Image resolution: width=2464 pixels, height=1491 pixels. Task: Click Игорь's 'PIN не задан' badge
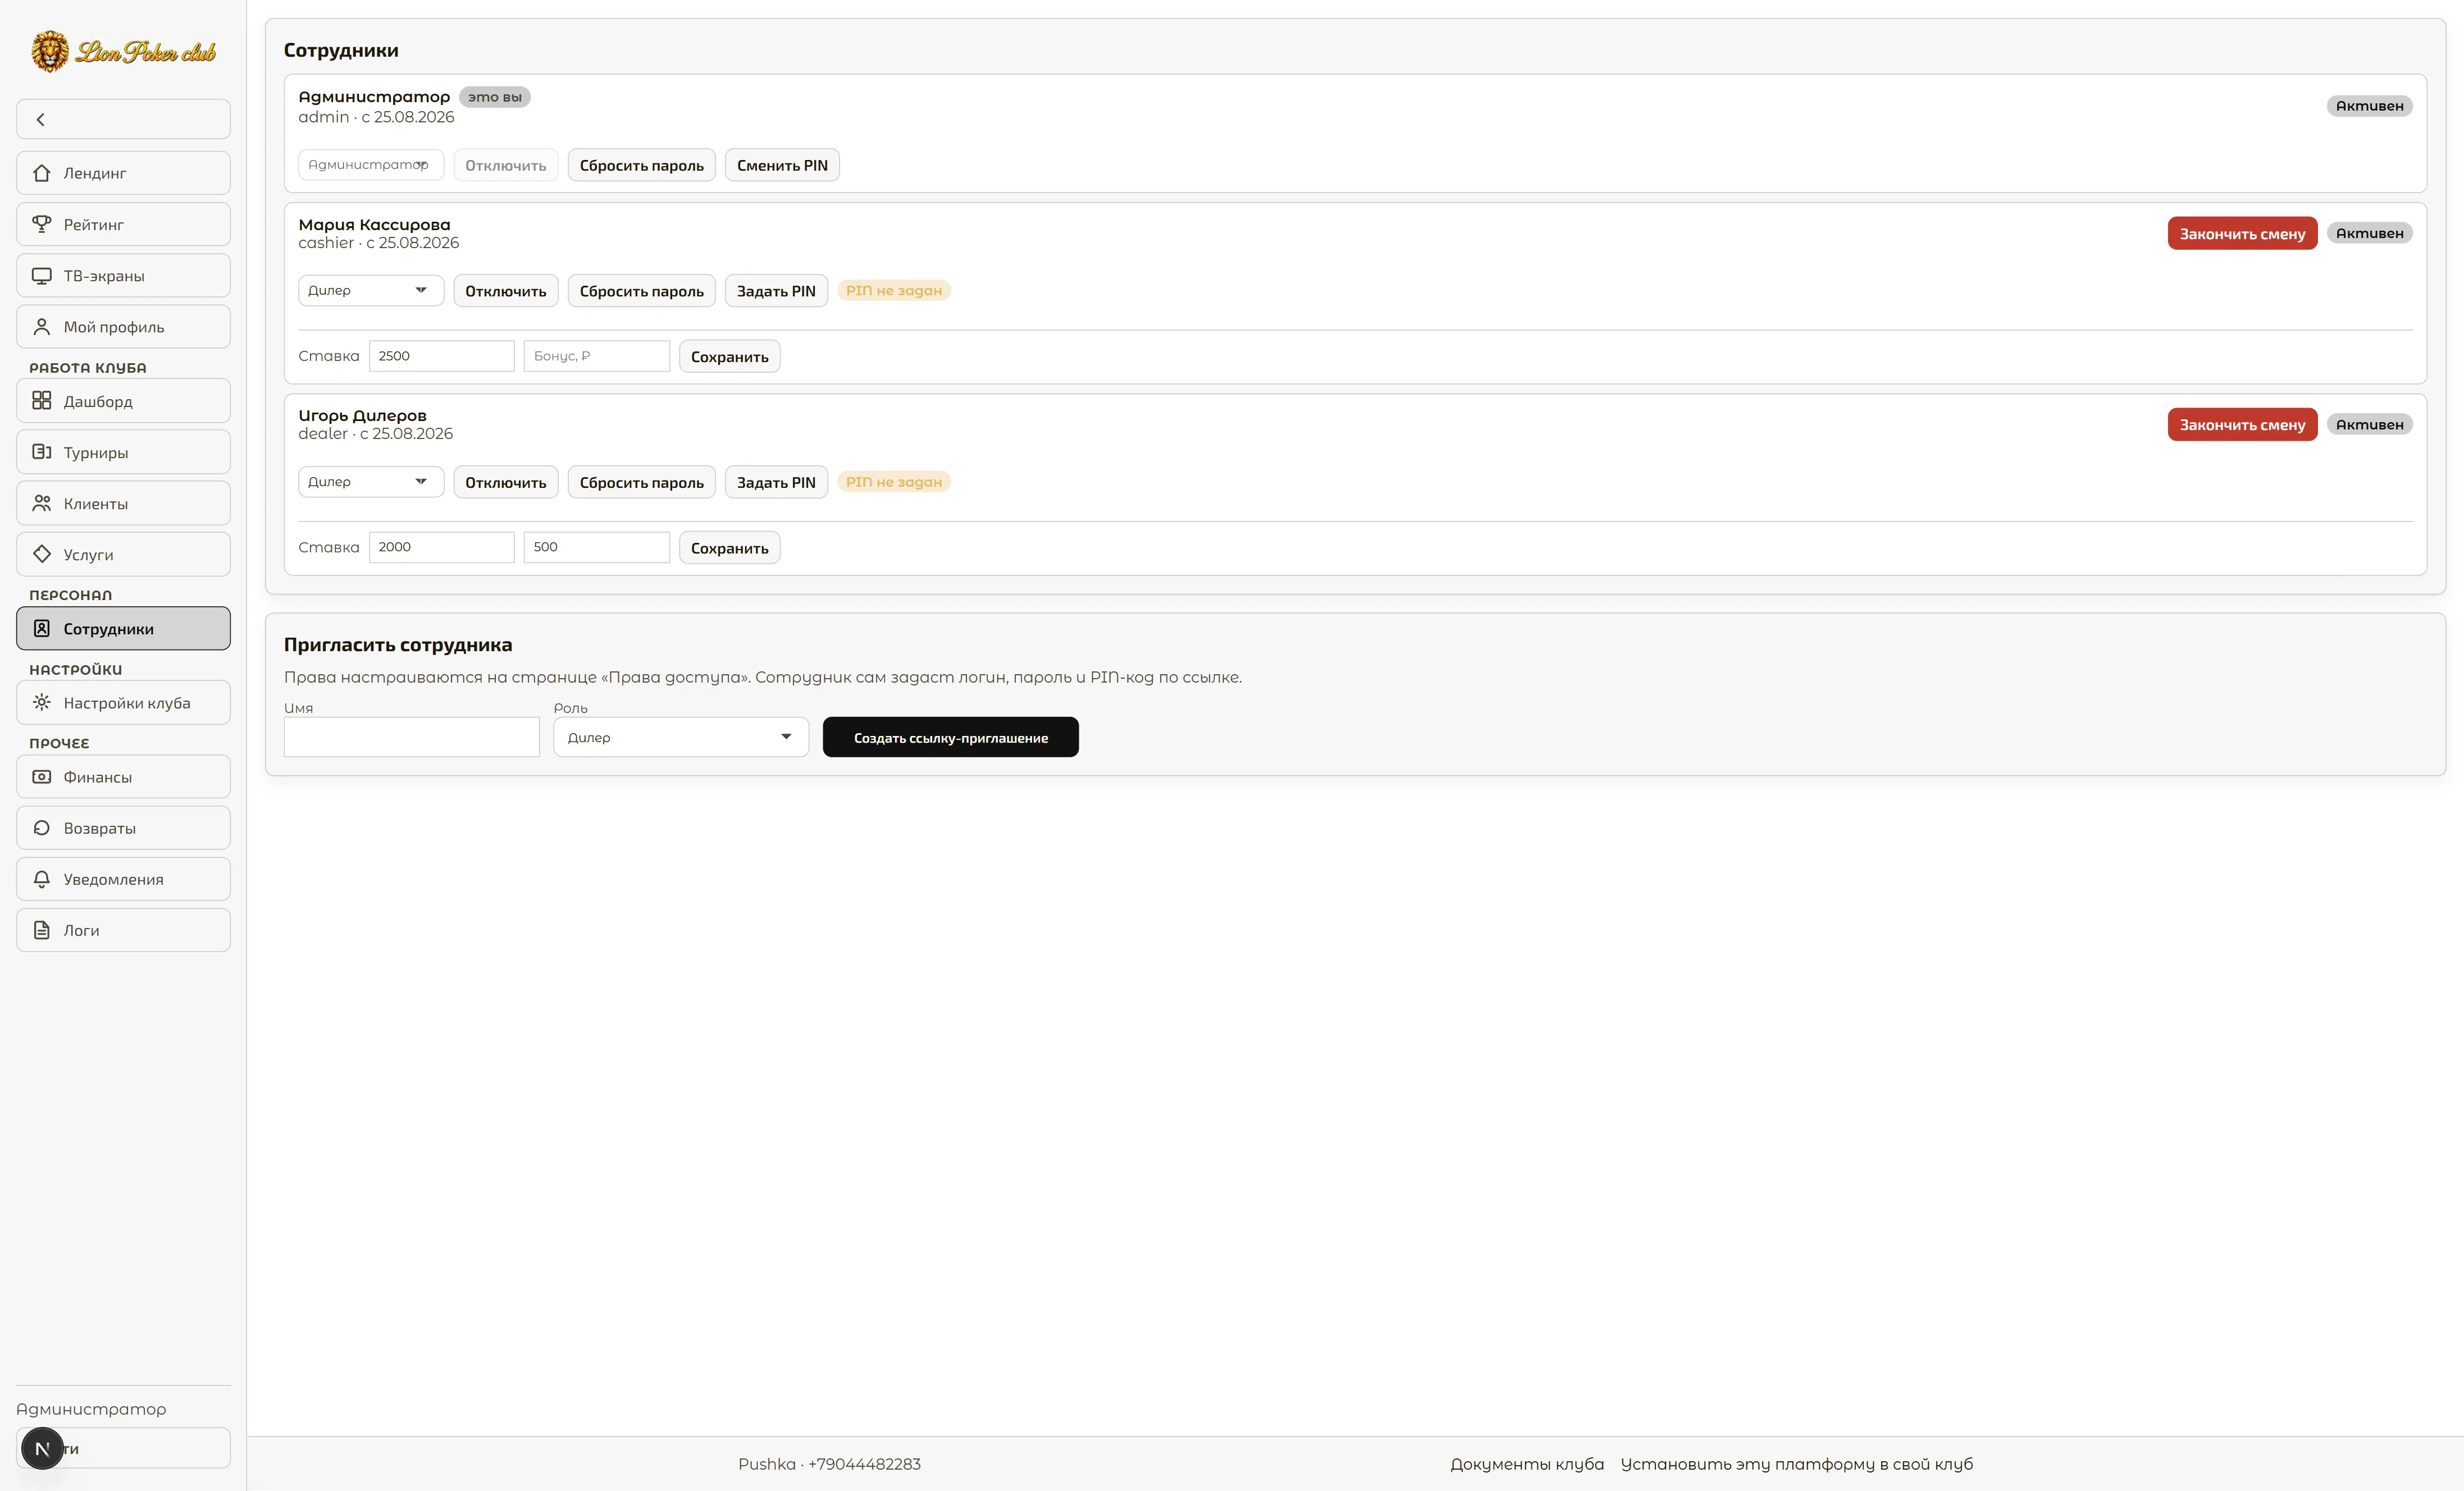click(894, 481)
